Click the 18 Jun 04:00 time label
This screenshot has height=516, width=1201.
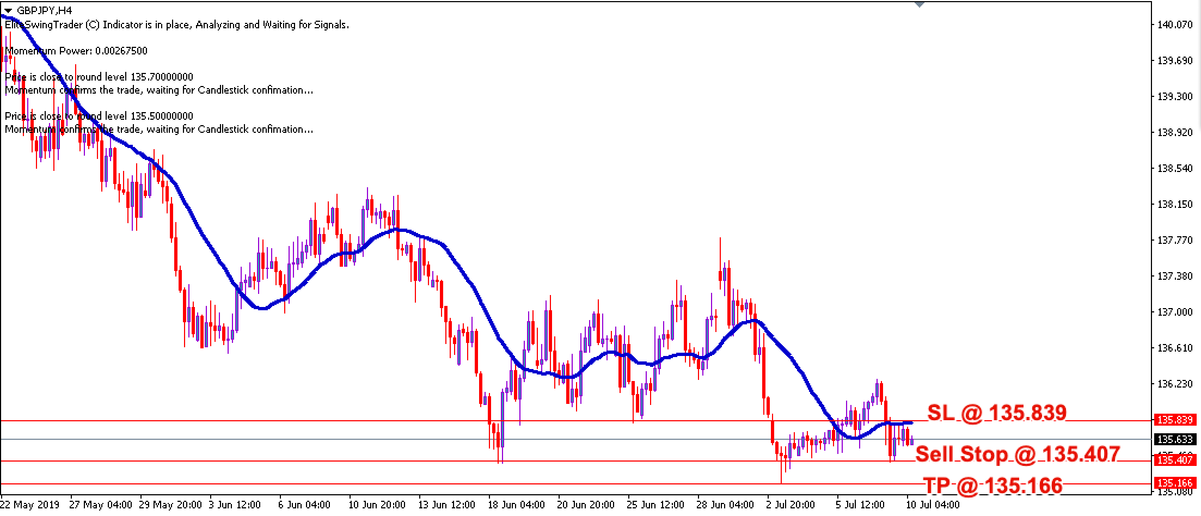(516, 505)
